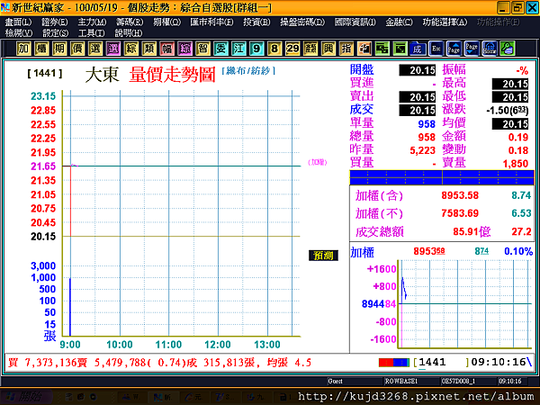Open the 匯市利率(F) menu

tap(211, 22)
